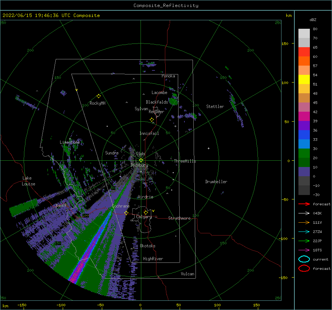The image size is (332, 310).
Task: Click the purple swatch between 39 and 36 dBZ
Action: pos(304,125)
